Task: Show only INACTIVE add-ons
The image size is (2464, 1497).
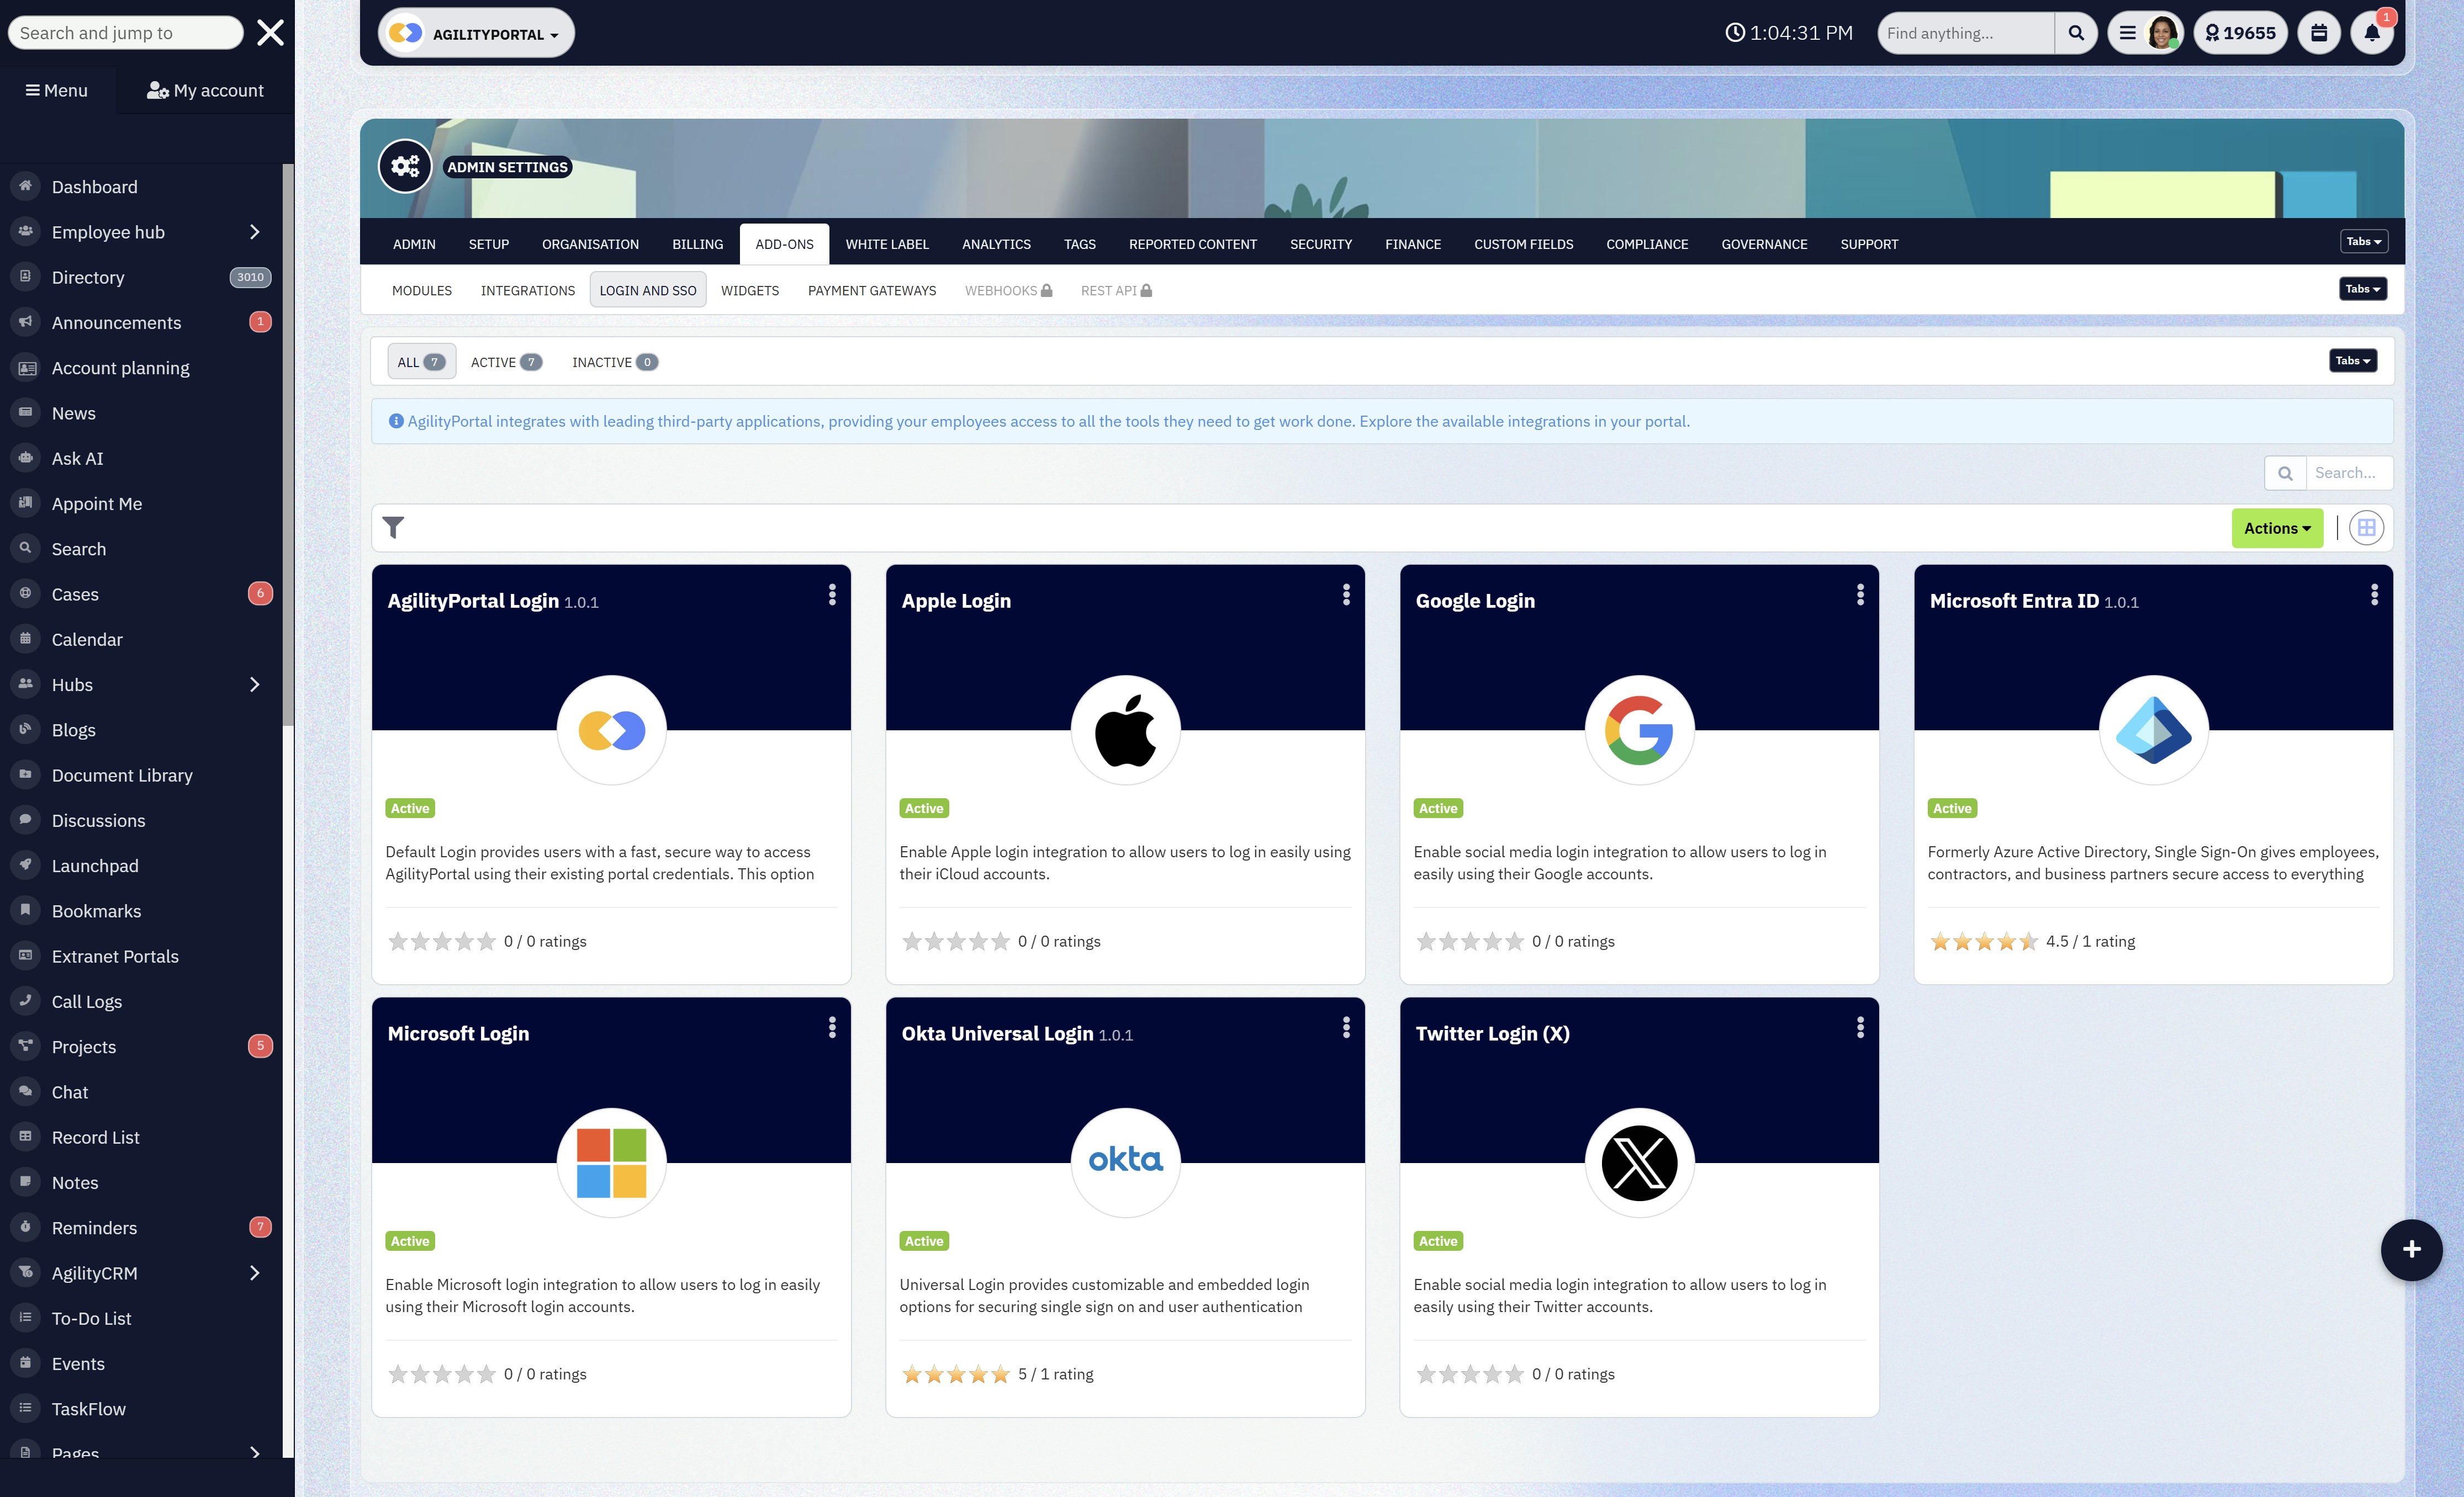Action: click(613, 361)
